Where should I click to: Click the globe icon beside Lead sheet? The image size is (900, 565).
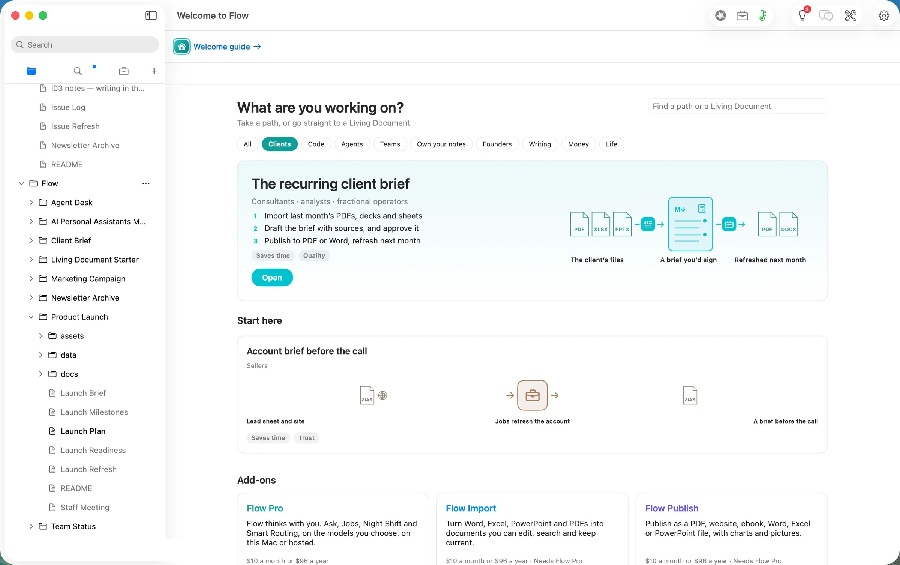[382, 395]
